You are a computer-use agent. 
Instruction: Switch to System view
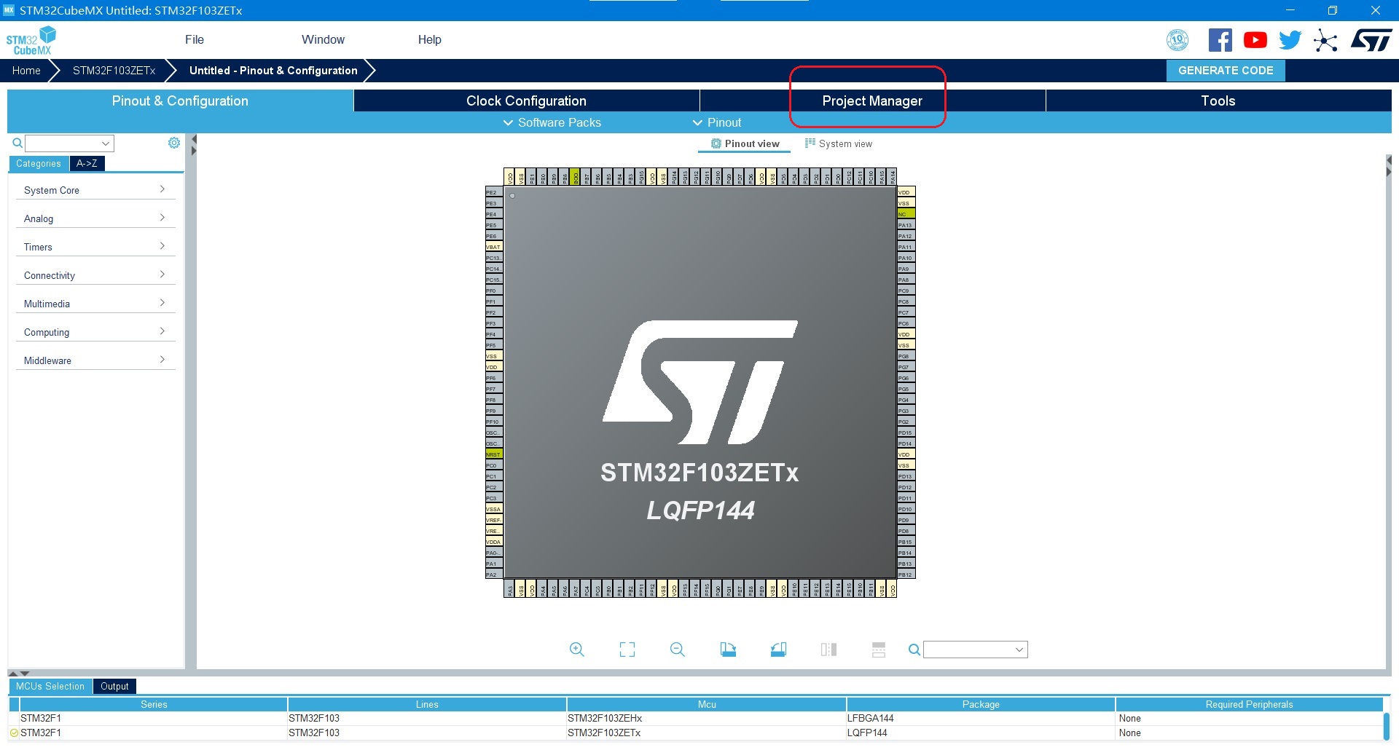pos(838,143)
